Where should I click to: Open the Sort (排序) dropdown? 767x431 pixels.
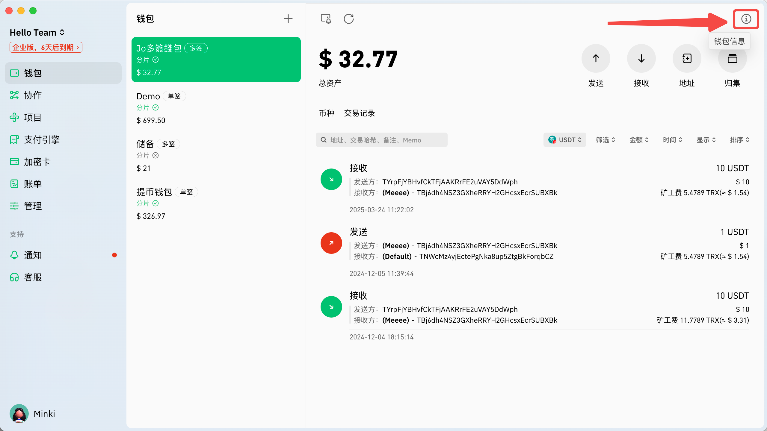coord(739,140)
